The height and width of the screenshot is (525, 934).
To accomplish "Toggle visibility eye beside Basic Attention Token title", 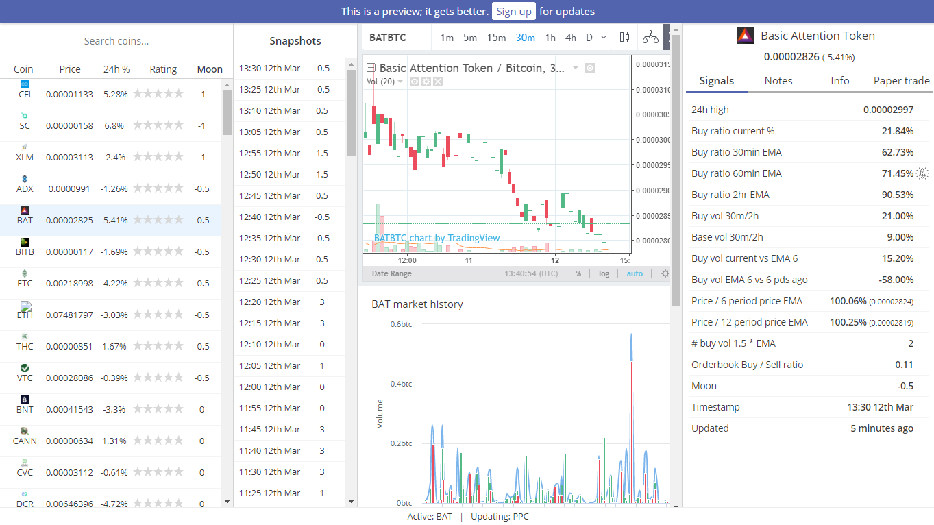I will tap(590, 68).
